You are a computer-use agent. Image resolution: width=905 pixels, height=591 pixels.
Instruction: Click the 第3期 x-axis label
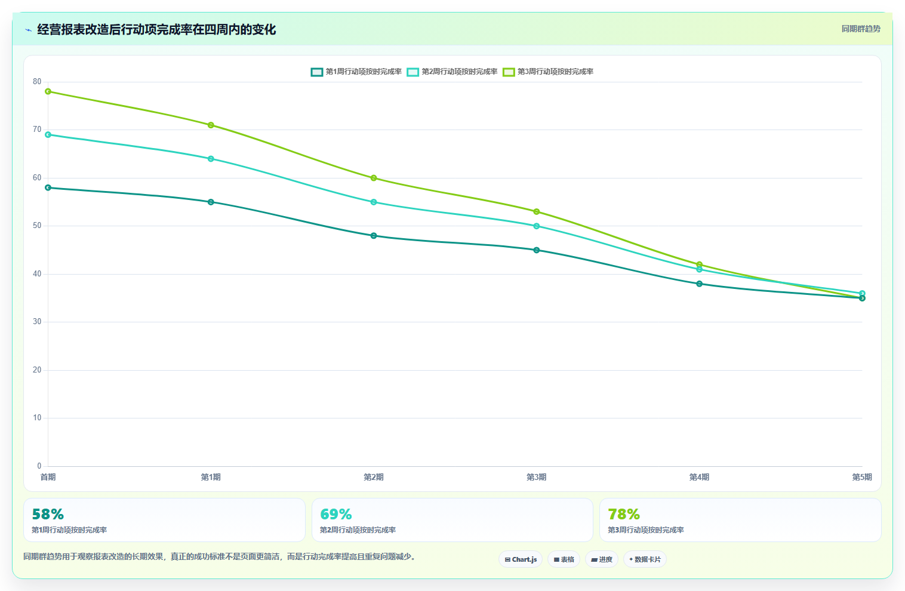(x=537, y=477)
